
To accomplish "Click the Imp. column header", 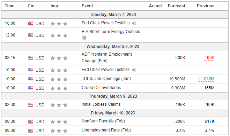I will [x=55, y=6].
